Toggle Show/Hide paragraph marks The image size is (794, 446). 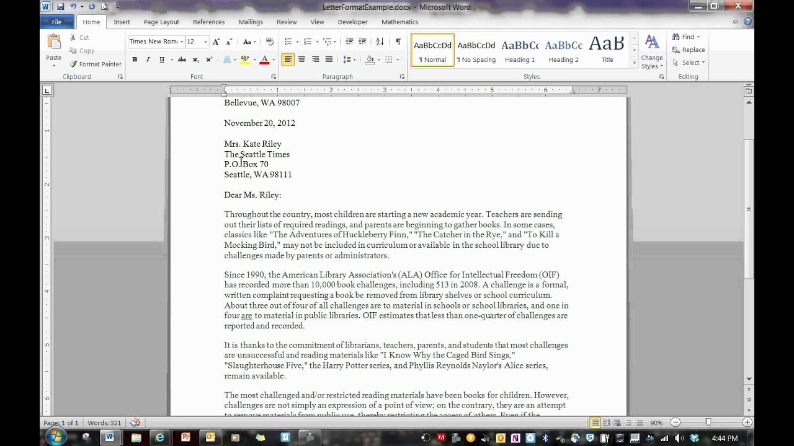click(x=398, y=42)
